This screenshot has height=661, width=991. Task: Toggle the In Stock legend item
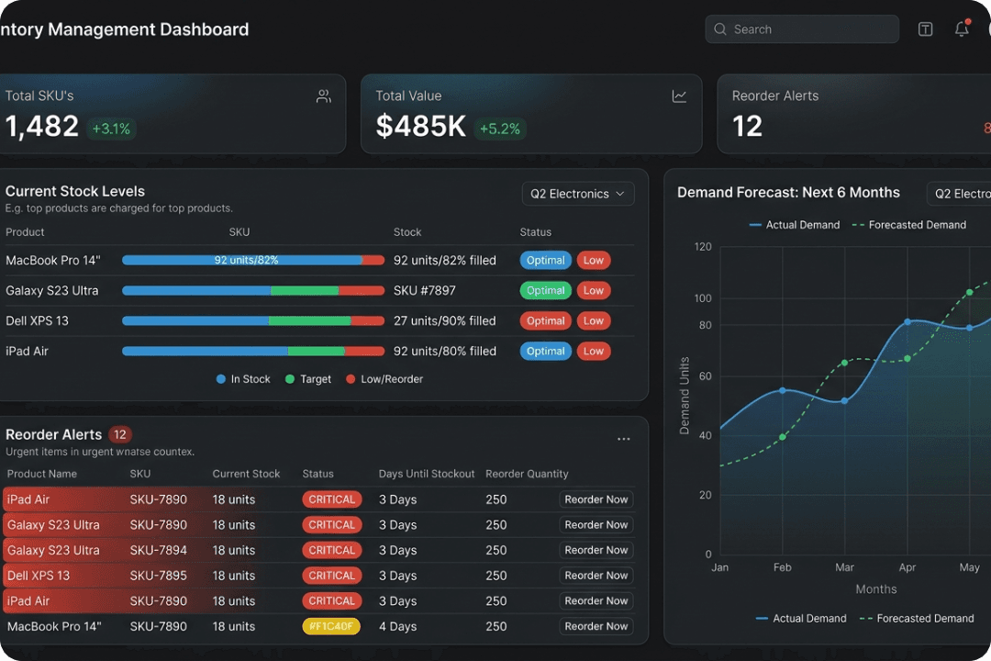point(243,378)
